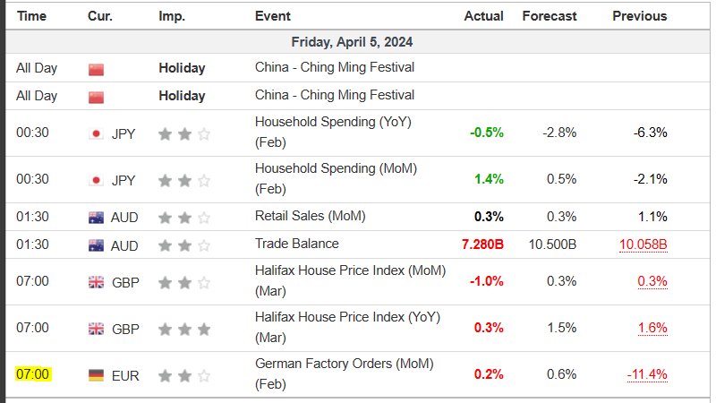Screen dimensions: 716x403
Task: Click revised previous value 10.058B
Action: click(643, 244)
